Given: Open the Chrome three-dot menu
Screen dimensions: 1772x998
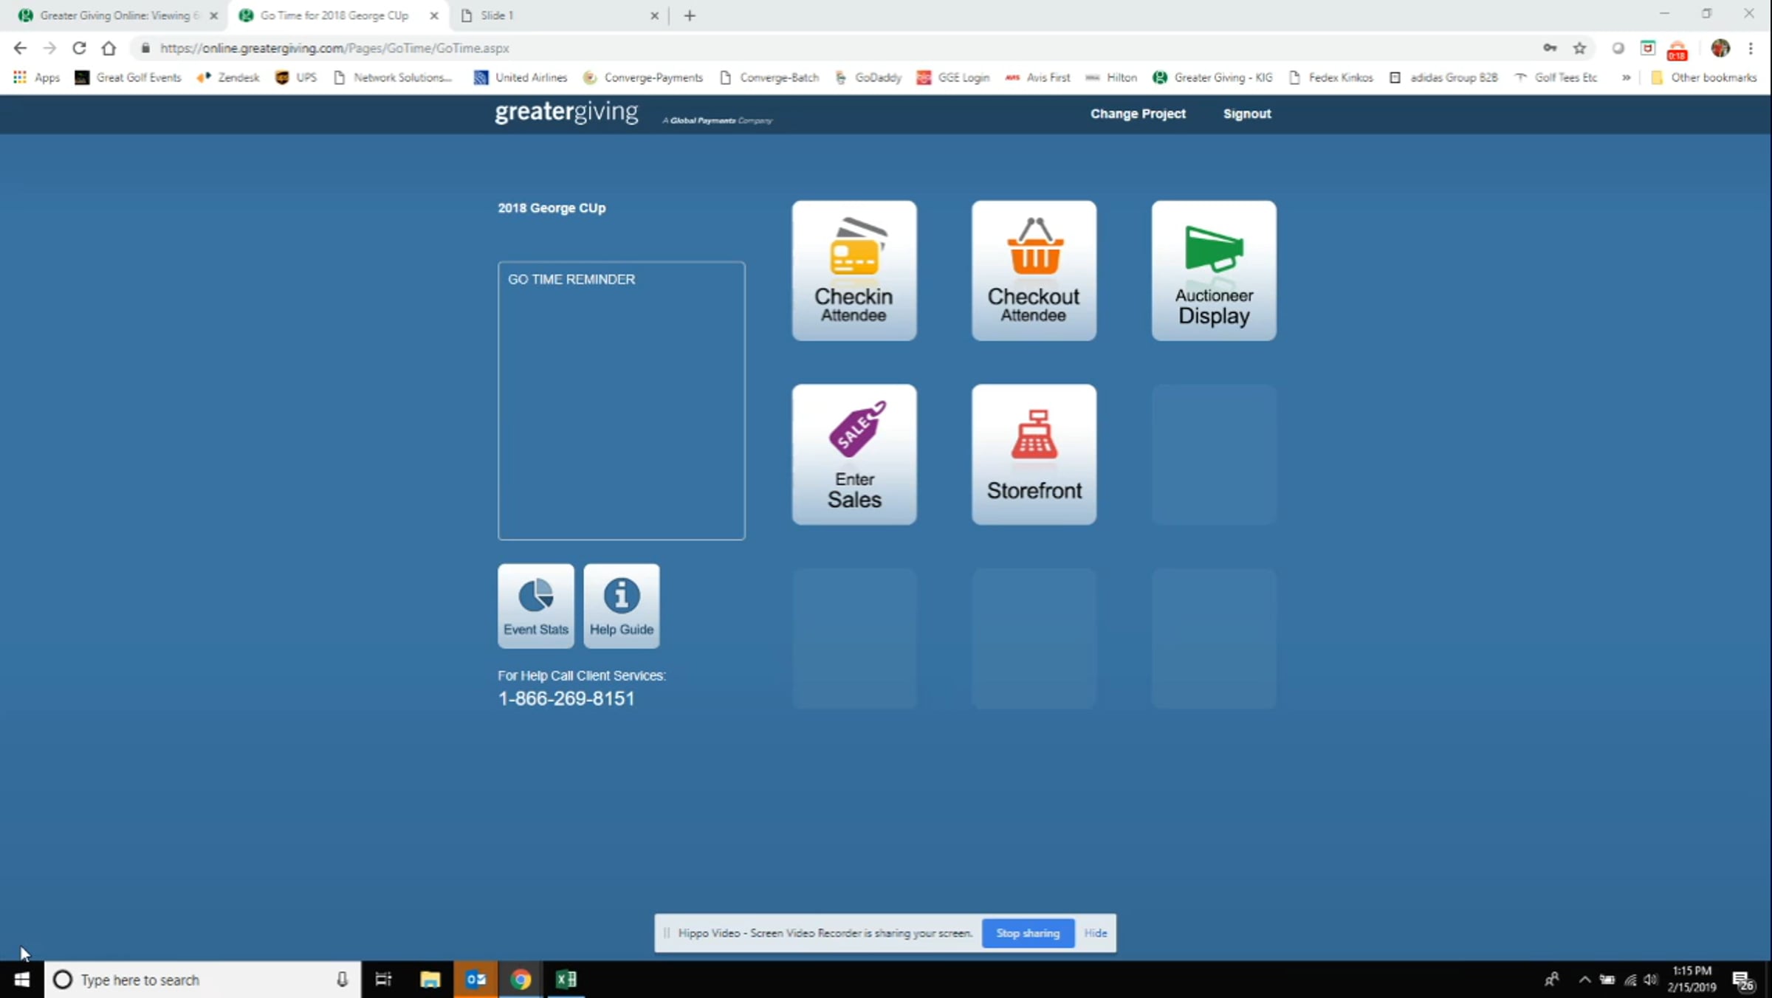Looking at the screenshot, I should click(x=1751, y=48).
